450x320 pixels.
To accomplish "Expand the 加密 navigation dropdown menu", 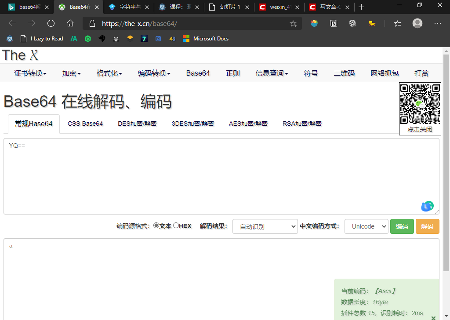I will pos(71,73).
